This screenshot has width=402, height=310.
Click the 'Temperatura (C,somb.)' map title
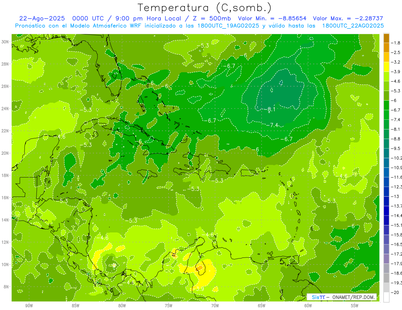coord(205,8)
